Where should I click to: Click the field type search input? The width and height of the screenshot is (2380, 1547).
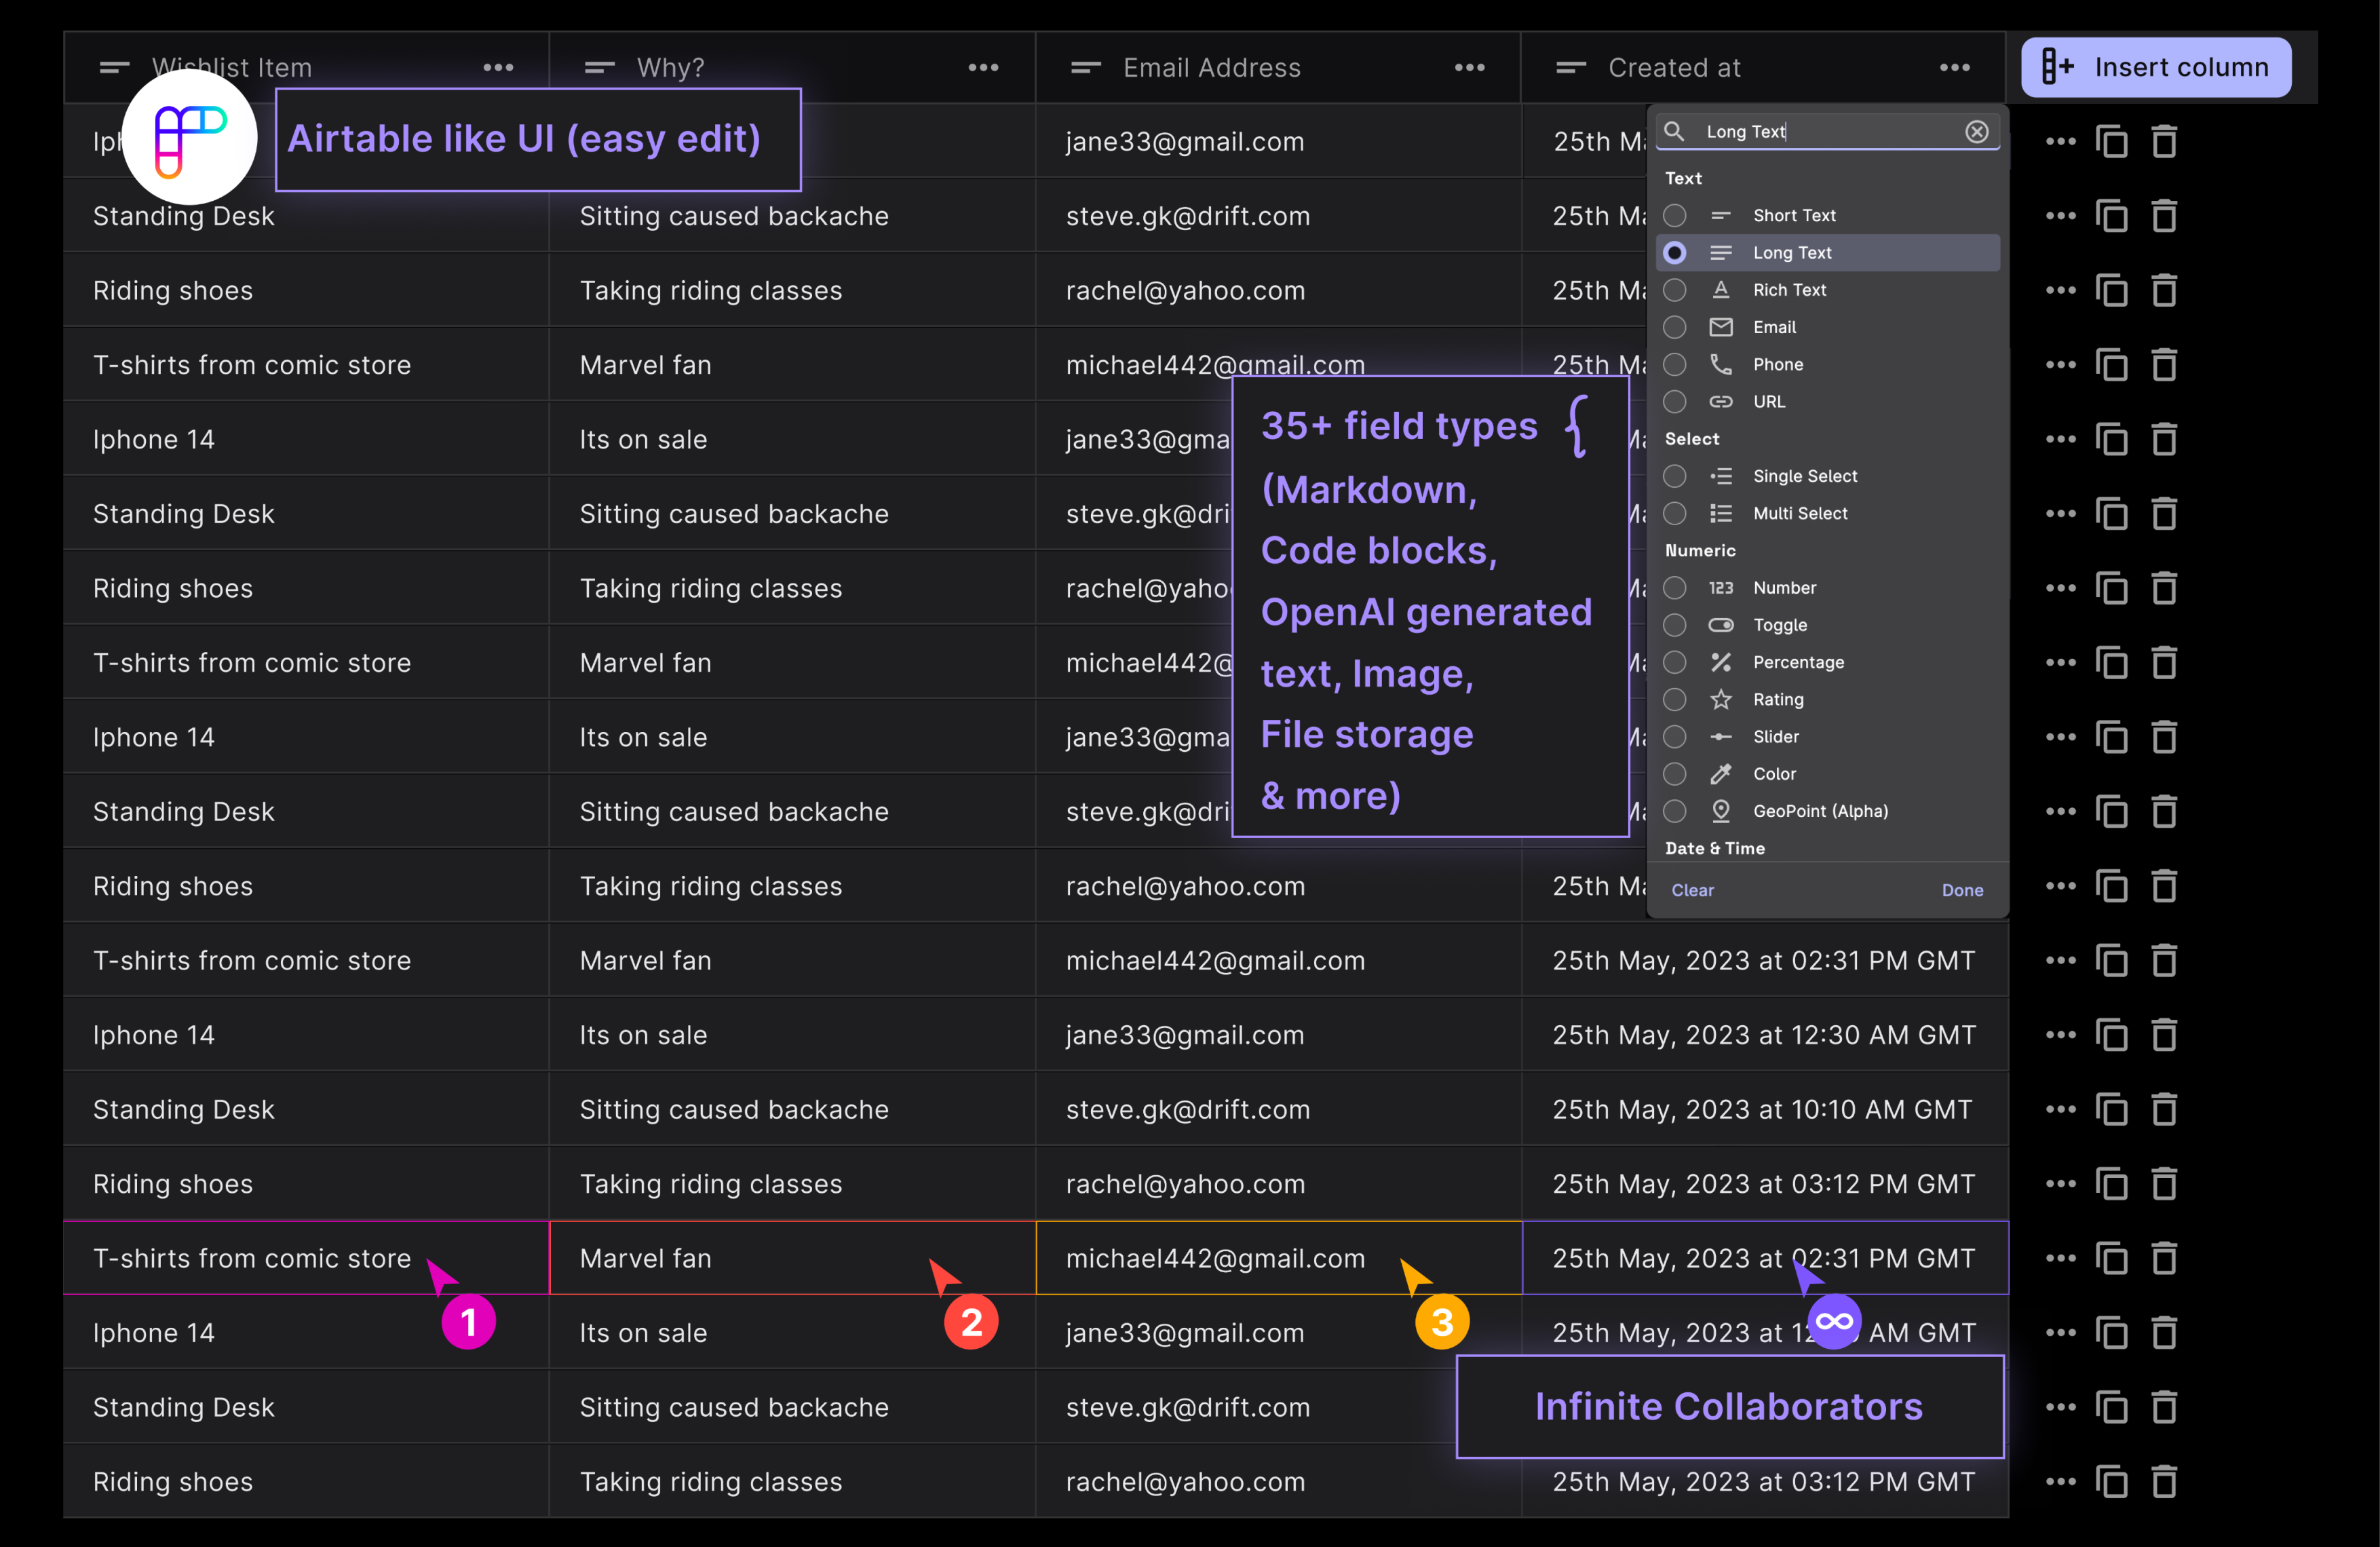click(x=1828, y=131)
